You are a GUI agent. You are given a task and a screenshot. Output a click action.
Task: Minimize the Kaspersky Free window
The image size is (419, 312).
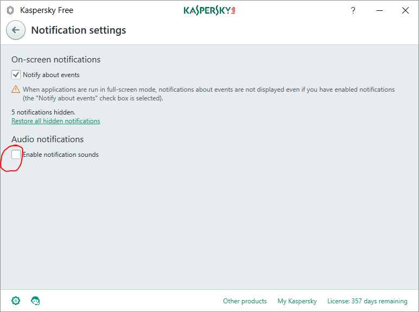click(379, 10)
